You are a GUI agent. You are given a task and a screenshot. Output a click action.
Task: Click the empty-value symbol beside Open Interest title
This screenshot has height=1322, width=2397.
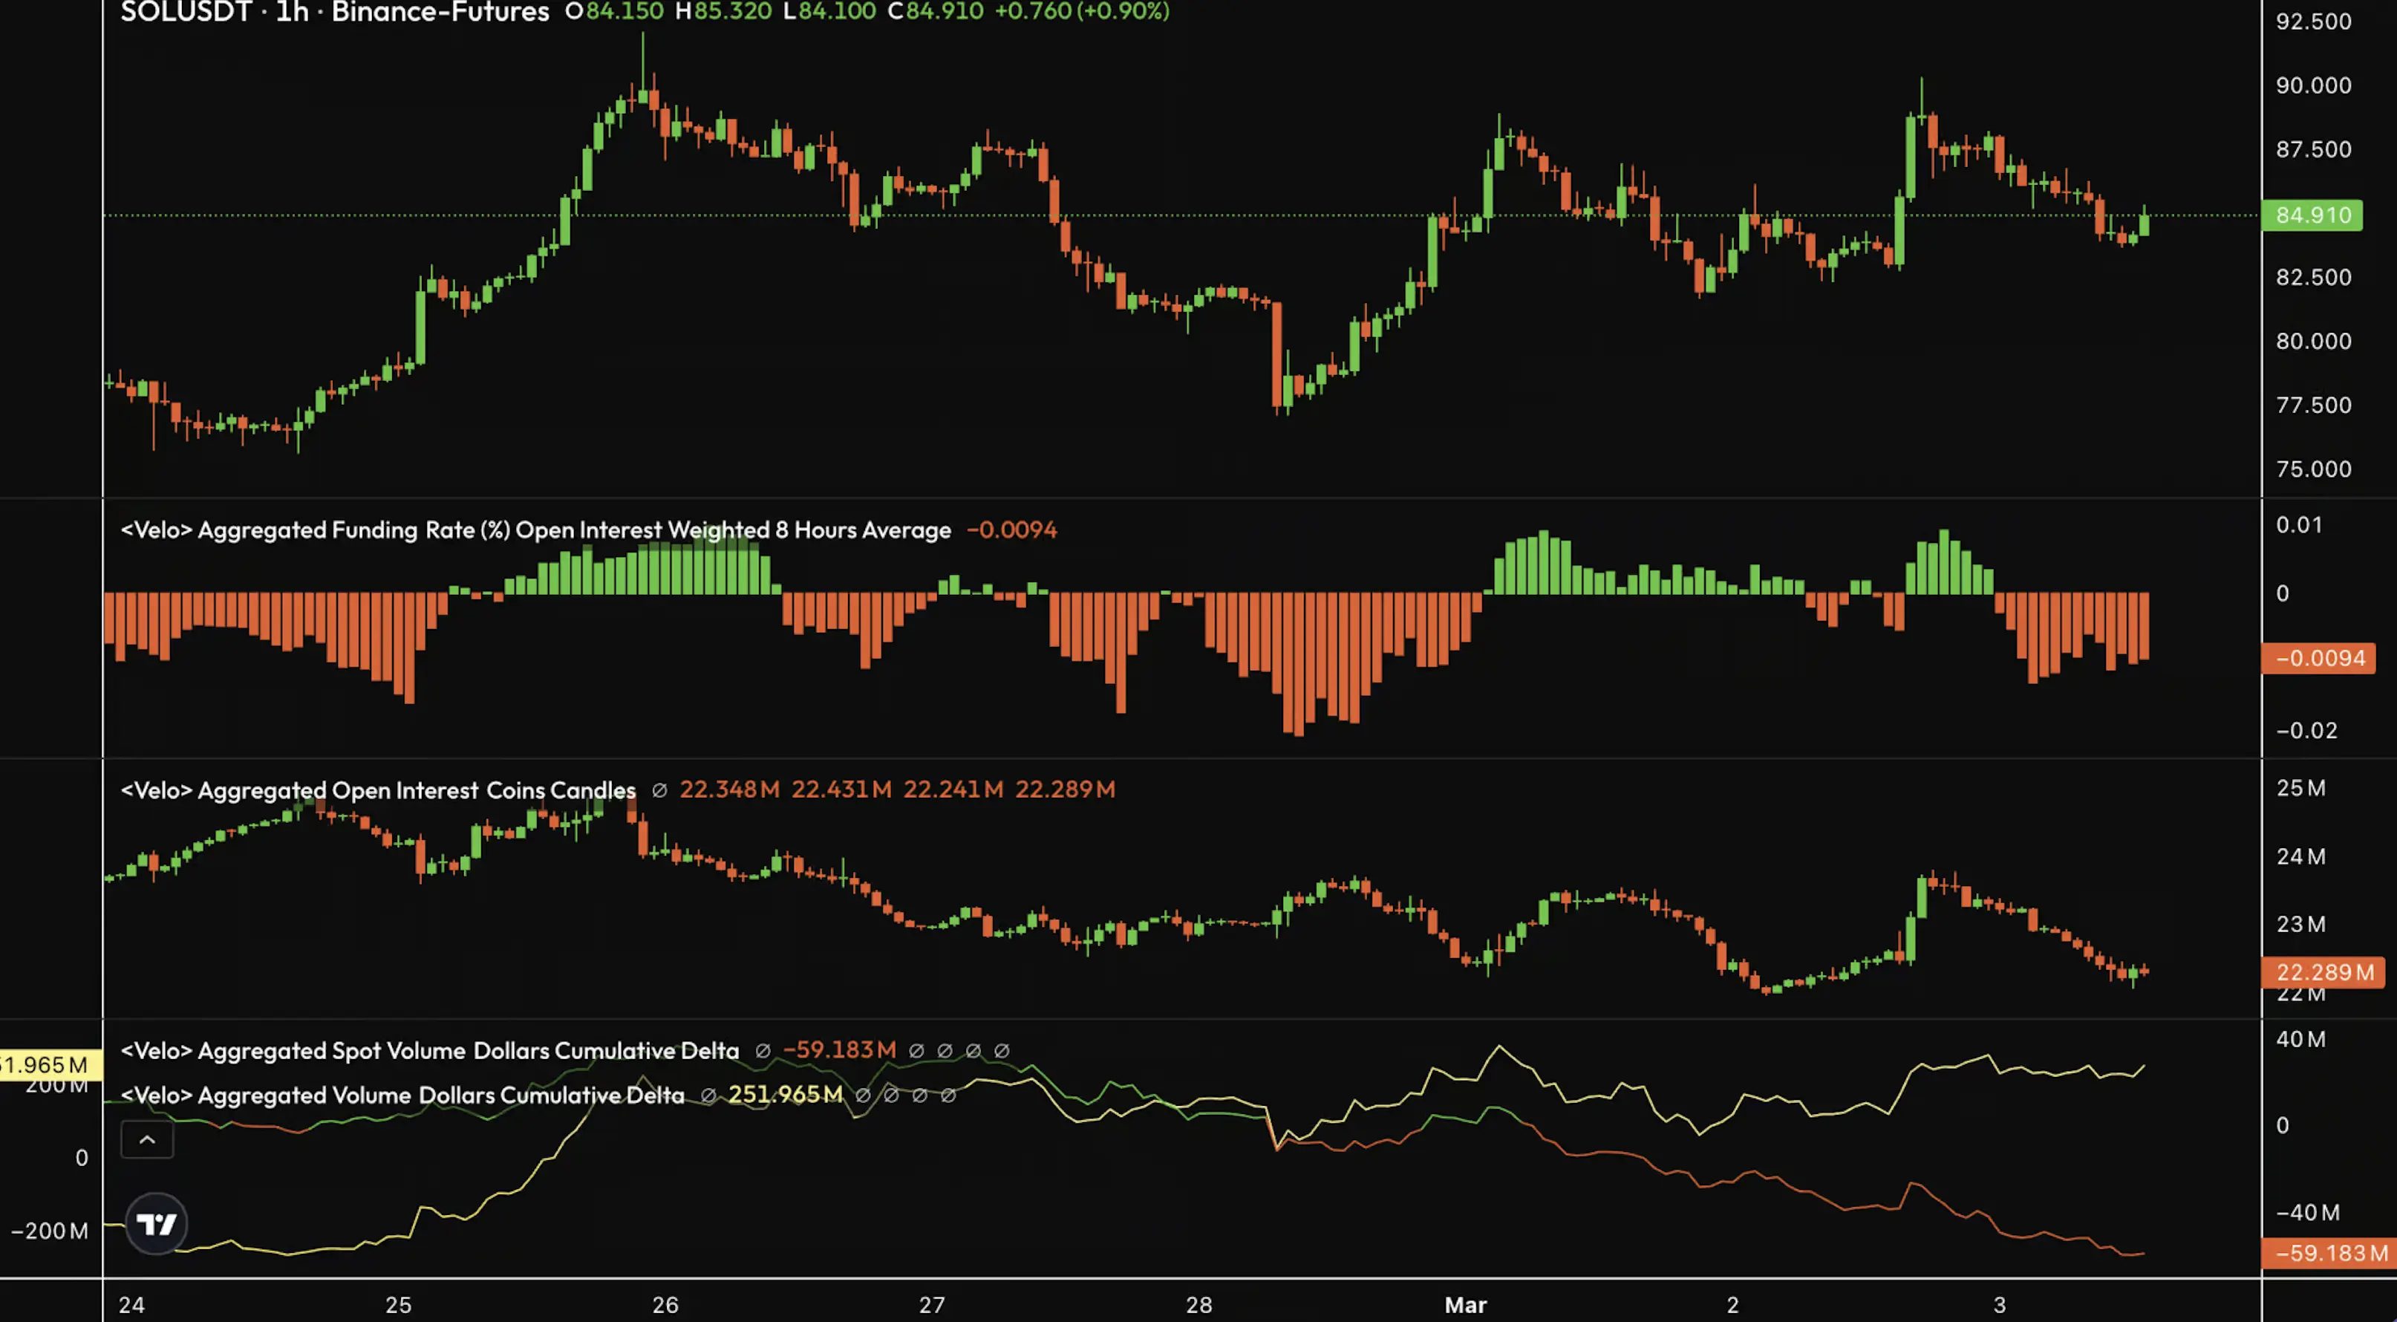(659, 789)
